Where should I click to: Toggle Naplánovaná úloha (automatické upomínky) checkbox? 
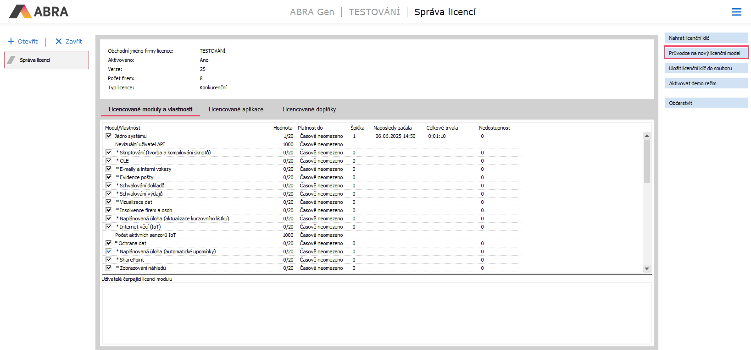coord(109,252)
